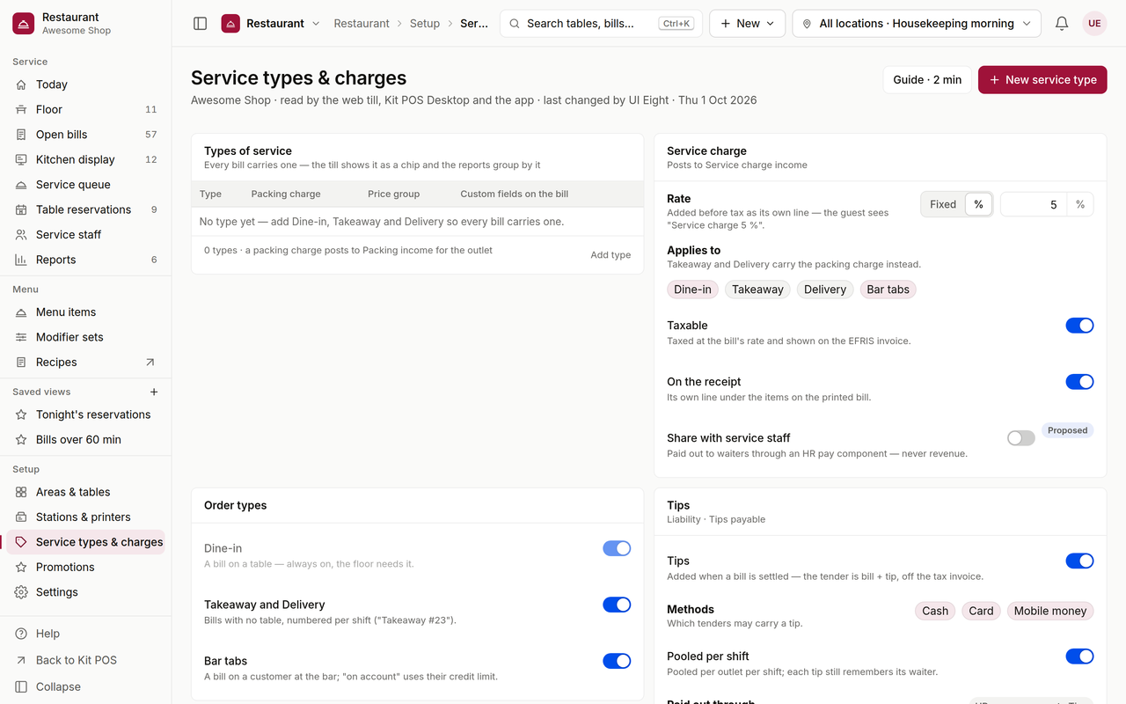
Task: Click the Service queue bell icon
Action: pyautogui.click(x=21, y=185)
